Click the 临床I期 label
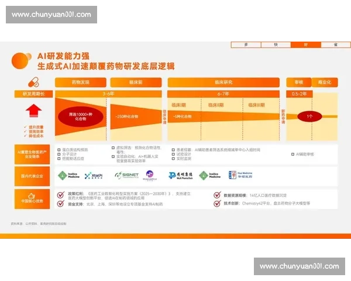Image resolution: width=351 pixels, height=281 pixels. click(178, 105)
